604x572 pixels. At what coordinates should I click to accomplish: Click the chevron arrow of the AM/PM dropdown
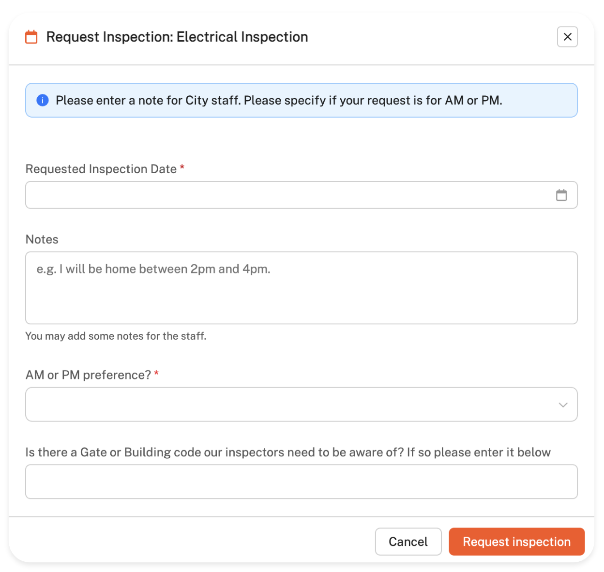(x=563, y=405)
